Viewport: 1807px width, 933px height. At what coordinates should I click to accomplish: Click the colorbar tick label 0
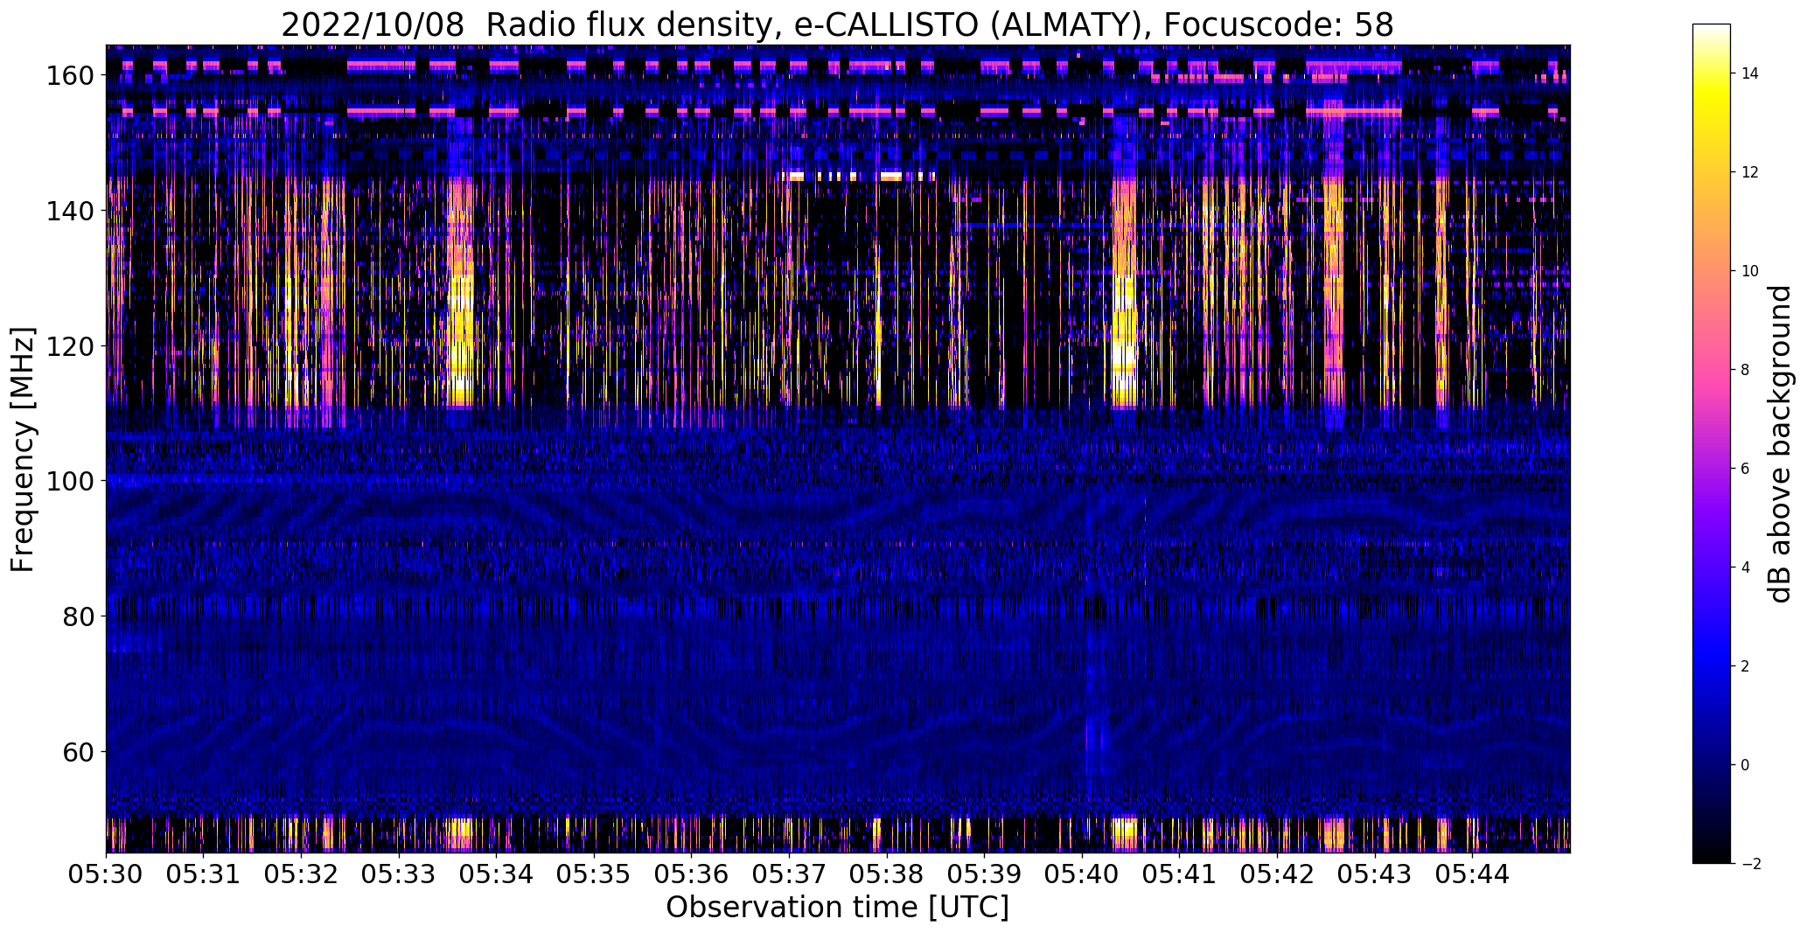(1746, 765)
